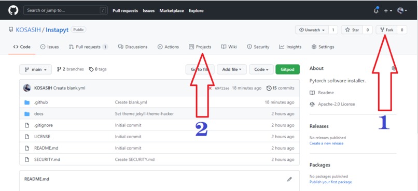Open the Create blank.yml latest commit message
This screenshot has width=418, height=191.
[x=69, y=88]
